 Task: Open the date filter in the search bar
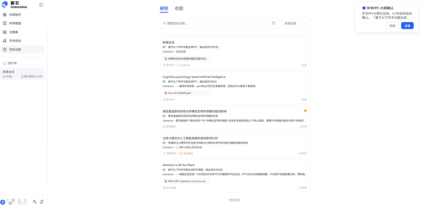(273, 23)
